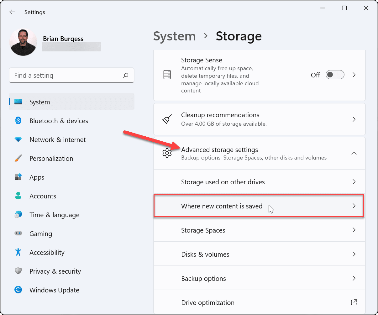Open Windows Update page
378x315 pixels.
click(x=71, y=290)
